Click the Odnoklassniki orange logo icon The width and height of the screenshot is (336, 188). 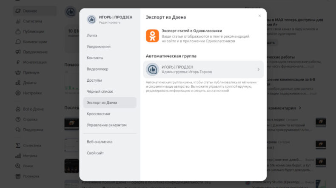click(x=152, y=36)
